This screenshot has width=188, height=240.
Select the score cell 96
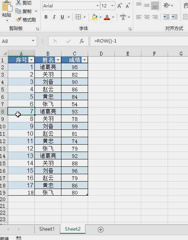coord(75,171)
